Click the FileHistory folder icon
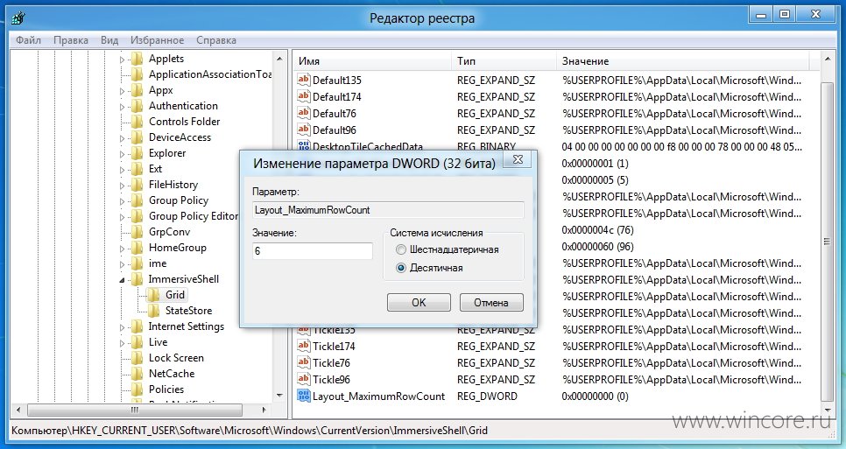The image size is (846, 449). [137, 185]
